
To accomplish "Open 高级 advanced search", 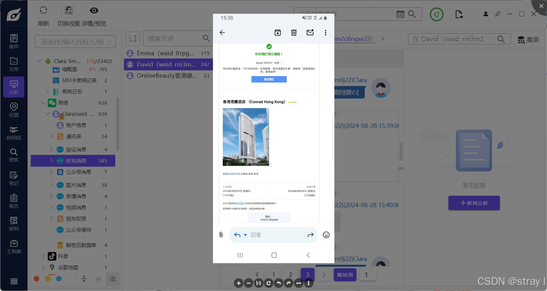I will pos(528,40).
